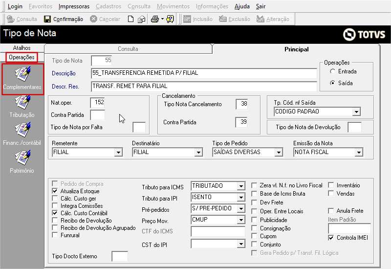Open the Preço Mov. dropdown
The height and width of the screenshot is (269, 391).
(x=241, y=220)
